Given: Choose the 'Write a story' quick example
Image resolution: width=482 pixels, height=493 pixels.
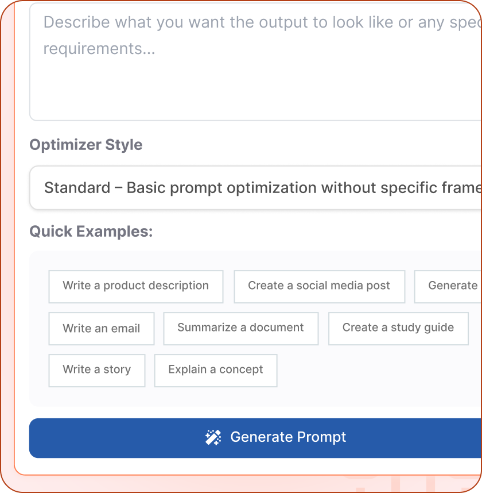Looking at the screenshot, I should point(96,370).
